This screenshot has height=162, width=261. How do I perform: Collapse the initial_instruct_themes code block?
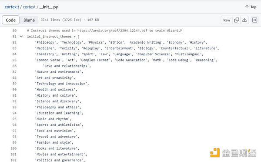coord(21,36)
